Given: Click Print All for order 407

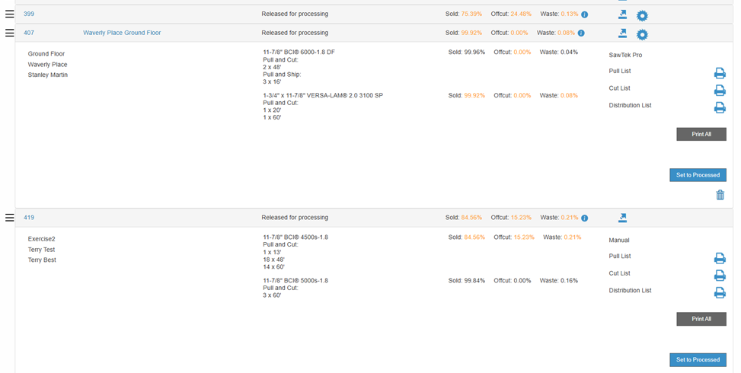Looking at the screenshot, I should (x=701, y=134).
